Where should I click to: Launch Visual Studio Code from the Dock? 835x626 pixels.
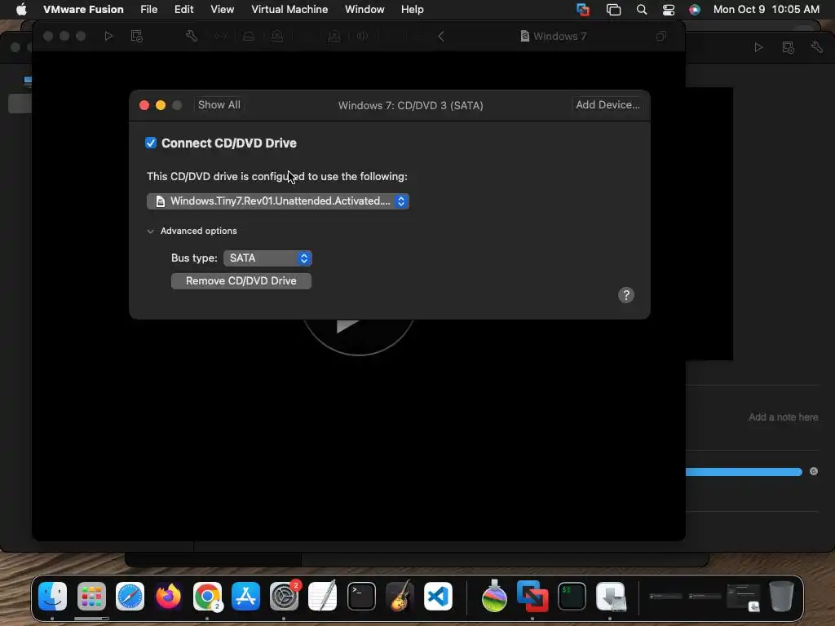coord(438,596)
